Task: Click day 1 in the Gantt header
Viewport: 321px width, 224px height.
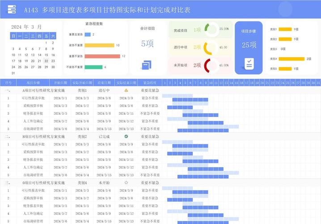Action: click(165, 83)
